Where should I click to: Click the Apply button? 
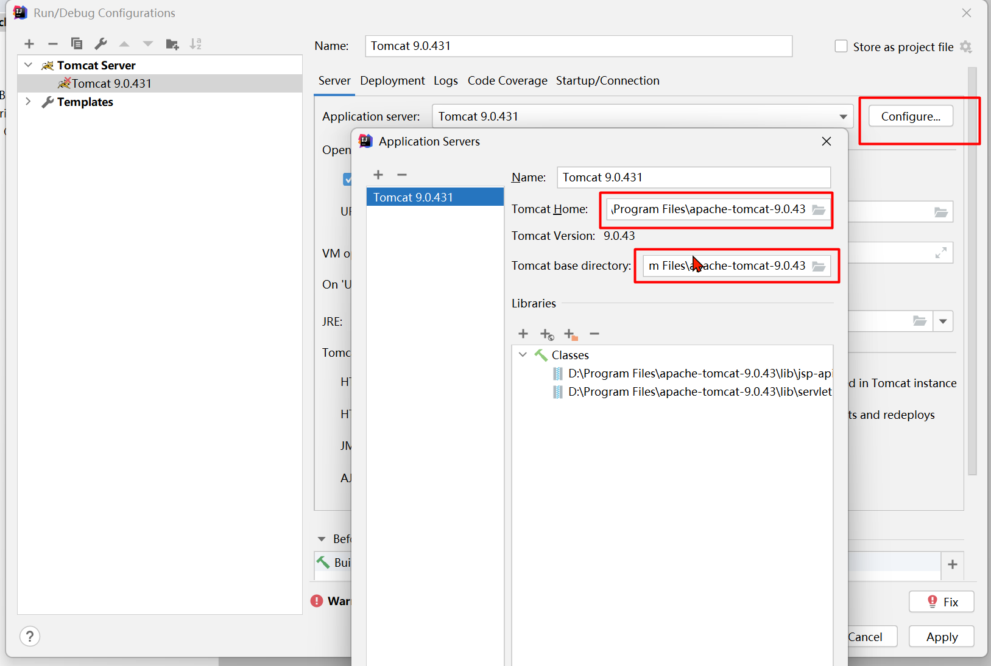(x=942, y=637)
